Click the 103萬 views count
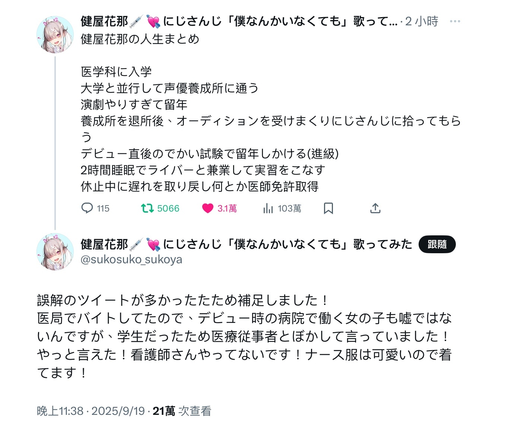This screenshot has height=429, width=524. pos(289,209)
